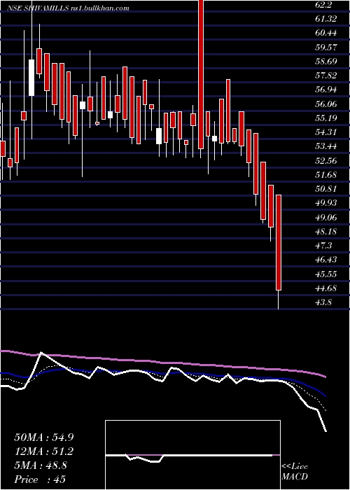Click the 45.55 price axis label
The image size is (350, 490).
(325, 274)
